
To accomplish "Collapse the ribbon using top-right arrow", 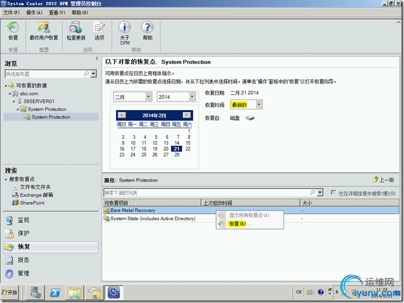I will (398, 22).
